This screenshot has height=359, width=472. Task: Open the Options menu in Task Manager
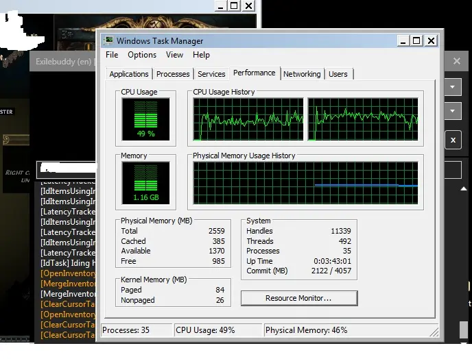coord(142,55)
